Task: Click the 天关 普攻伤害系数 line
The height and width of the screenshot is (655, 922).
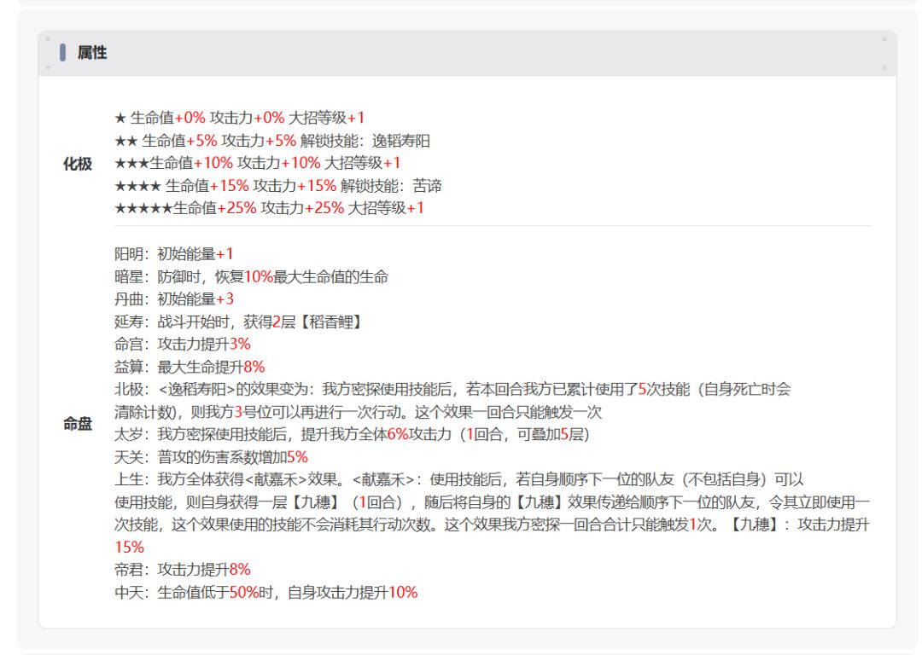Action: [x=211, y=458]
